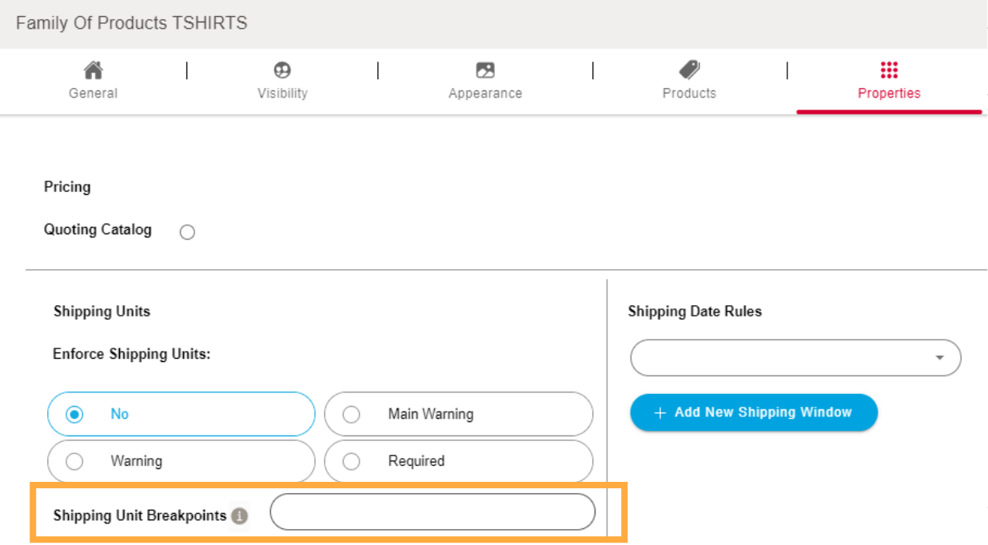Select the Visibility globe icon
Viewport: 988px width, 545px height.
282,70
